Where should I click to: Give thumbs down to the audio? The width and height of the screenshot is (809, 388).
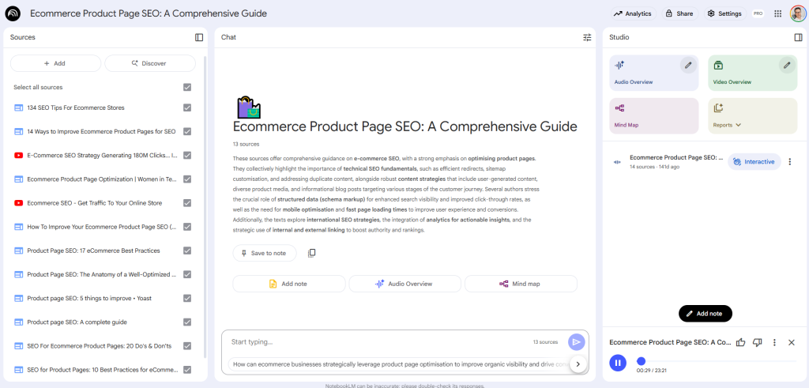pyautogui.click(x=758, y=342)
